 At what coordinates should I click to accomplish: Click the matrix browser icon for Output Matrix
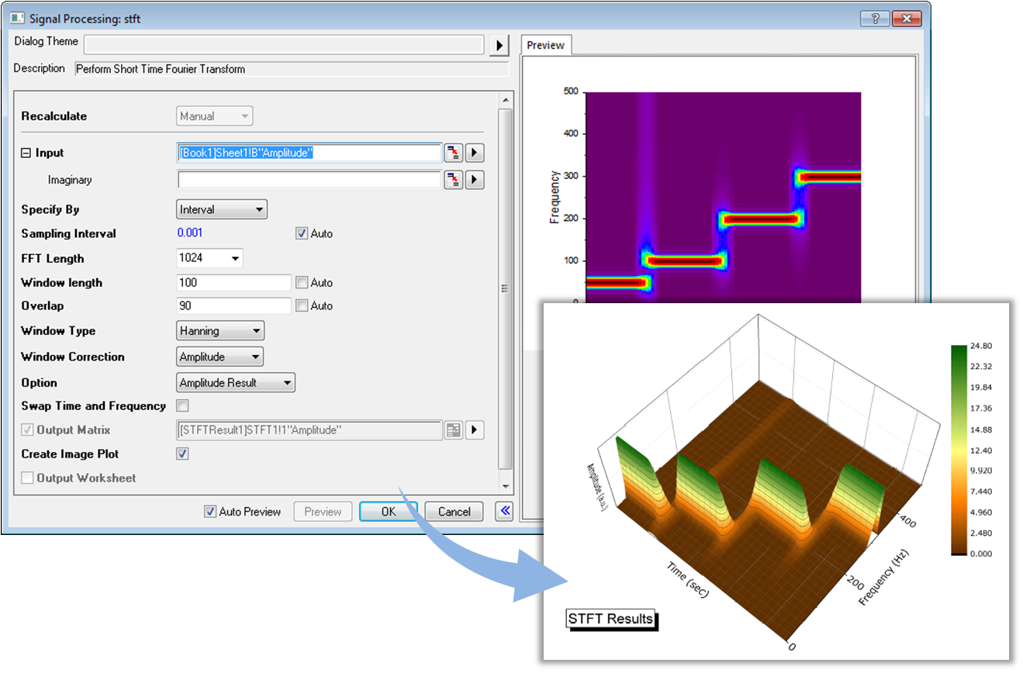pos(454,430)
